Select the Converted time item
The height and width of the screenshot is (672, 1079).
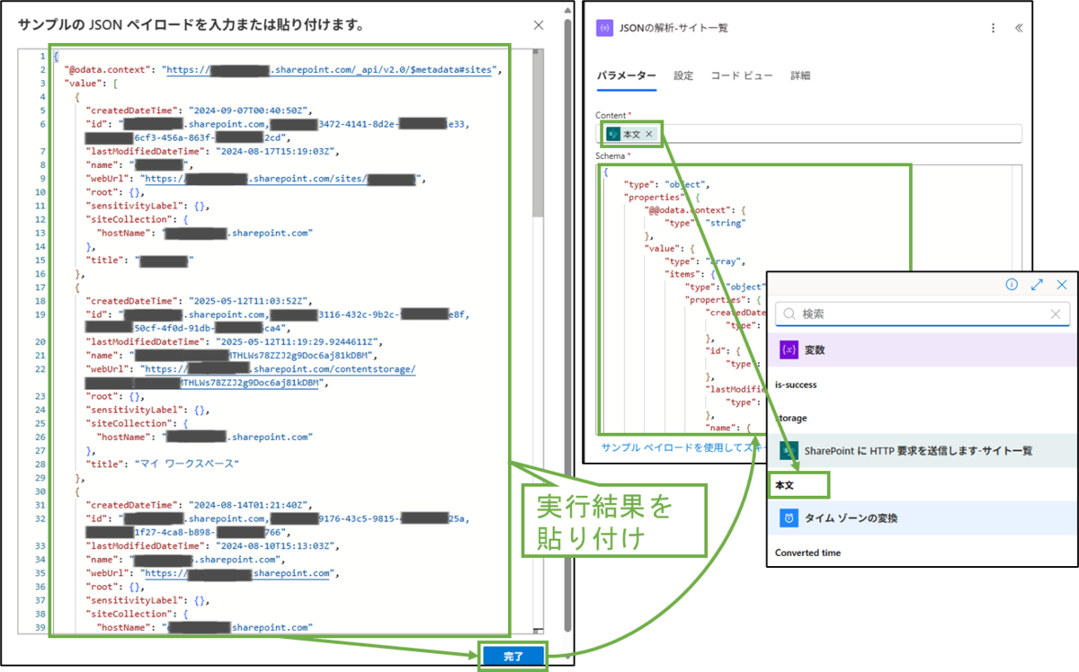click(807, 553)
